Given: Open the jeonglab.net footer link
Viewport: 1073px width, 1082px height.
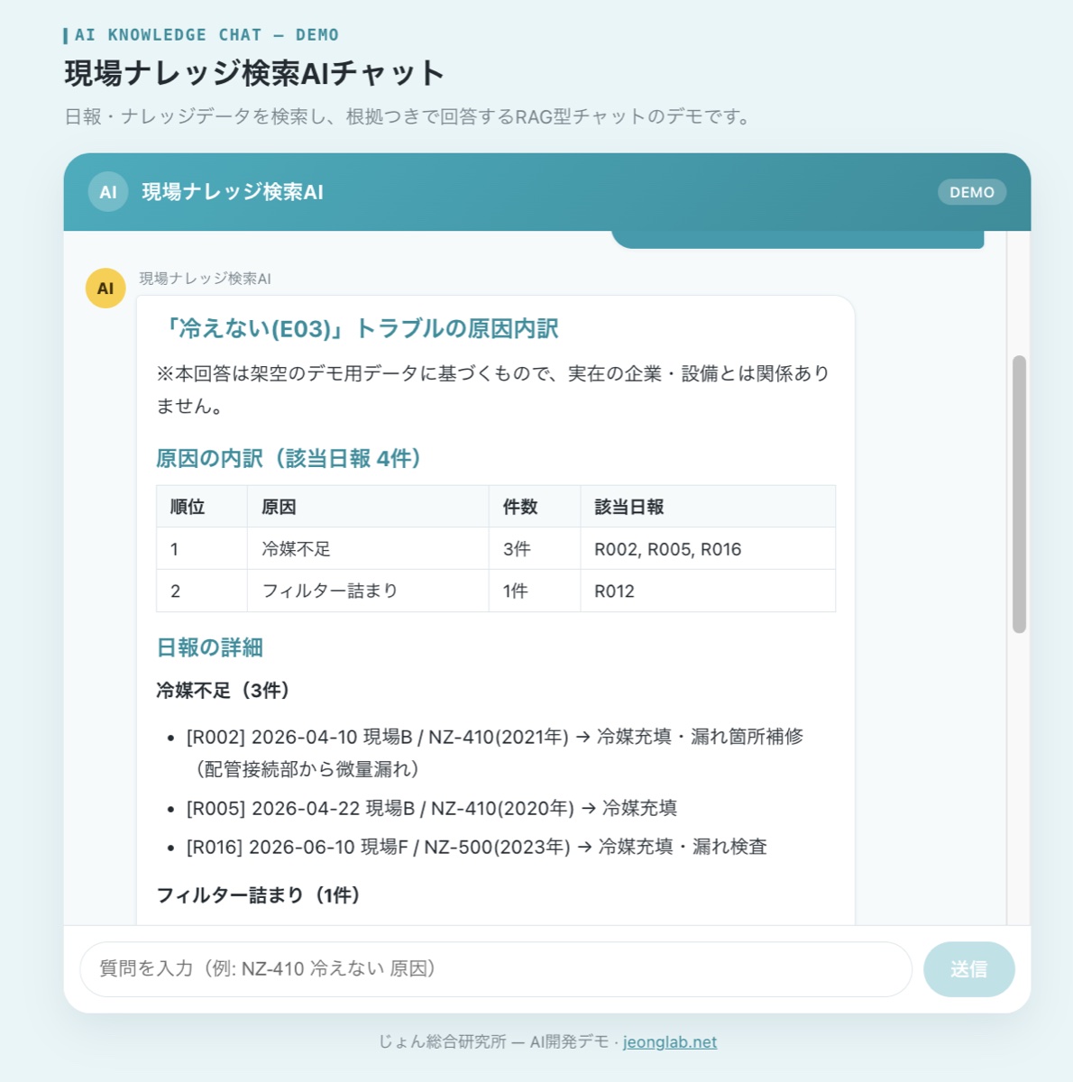Looking at the screenshot, I should (x=670, y=1042).
